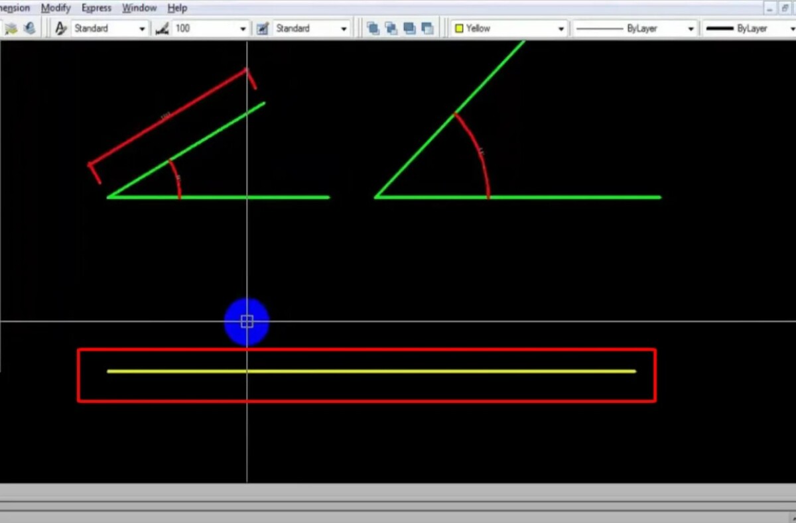Click the yellow line inside the red rectangle

pos(371,371)
